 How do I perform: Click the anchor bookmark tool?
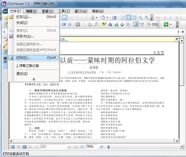click(x=122, y=24)
